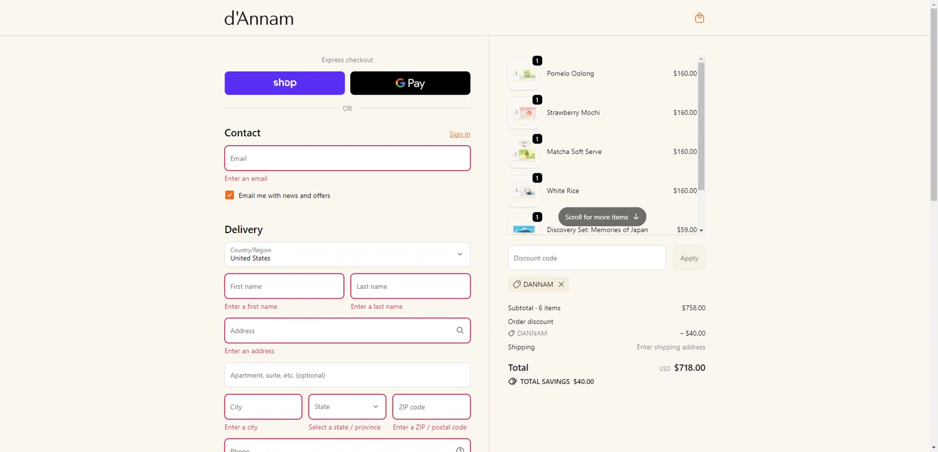Click the $718.00 total amount
This screenshot has height=452, width=938.
pyautogui.click(x=690, y=368)
